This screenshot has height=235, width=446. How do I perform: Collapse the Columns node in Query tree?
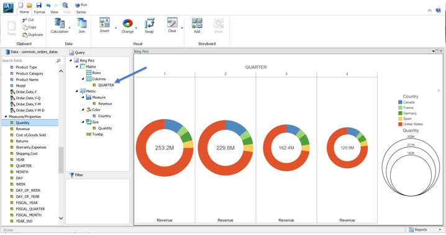pos(83,79)
